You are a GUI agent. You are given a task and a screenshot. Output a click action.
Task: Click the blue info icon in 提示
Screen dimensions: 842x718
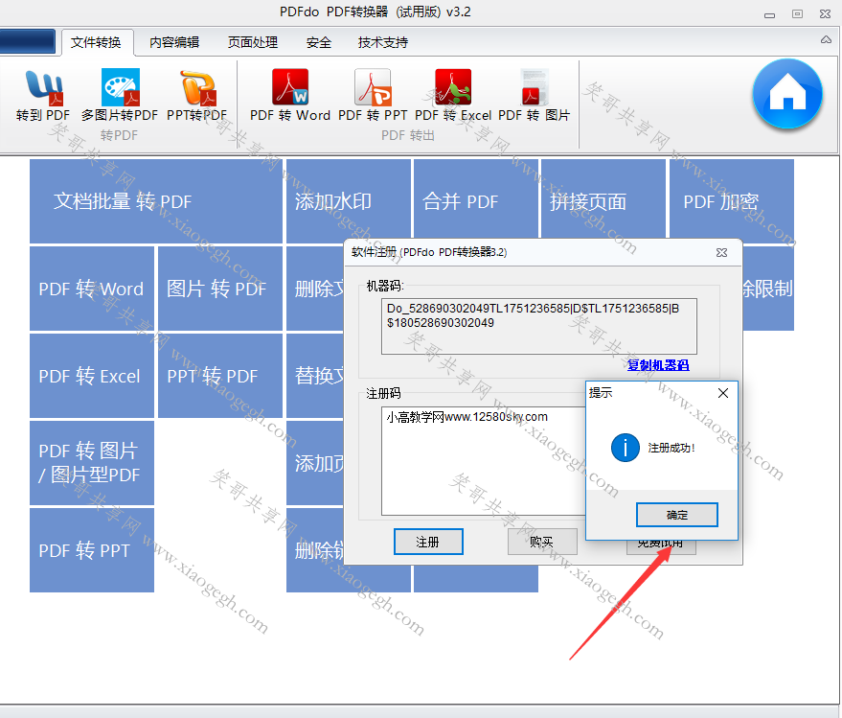point(626,448)
